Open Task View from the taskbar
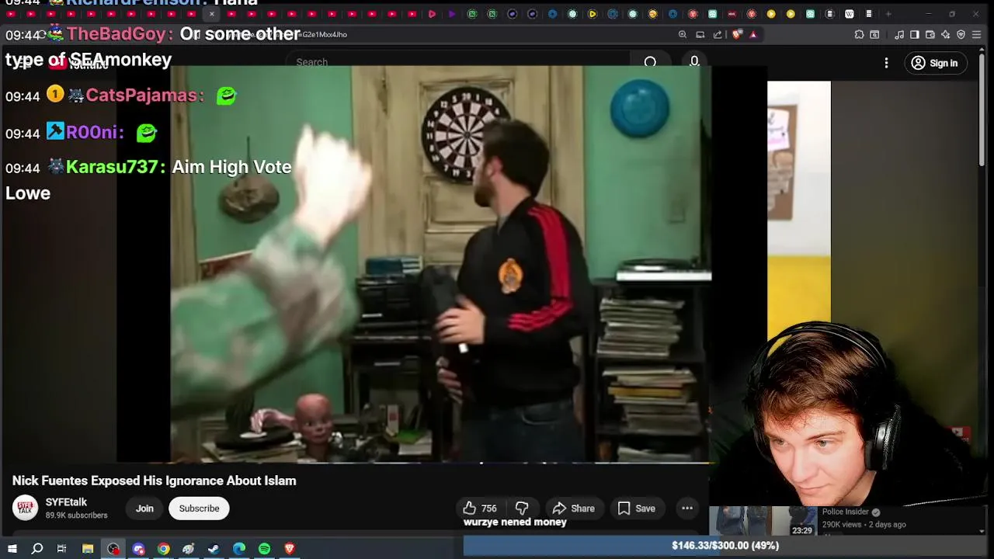Viewport: 994px width, 559px height. 61,549
